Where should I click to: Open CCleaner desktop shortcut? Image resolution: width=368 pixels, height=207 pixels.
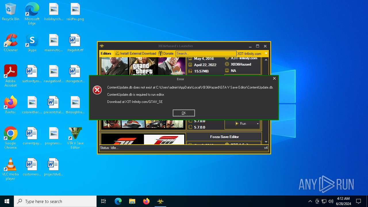(x=11, y=43)
